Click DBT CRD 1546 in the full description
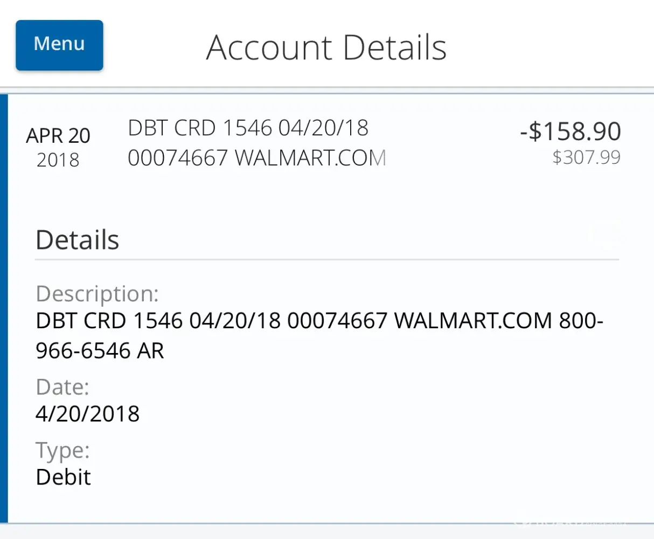654x539 pixels. point(109,321)
